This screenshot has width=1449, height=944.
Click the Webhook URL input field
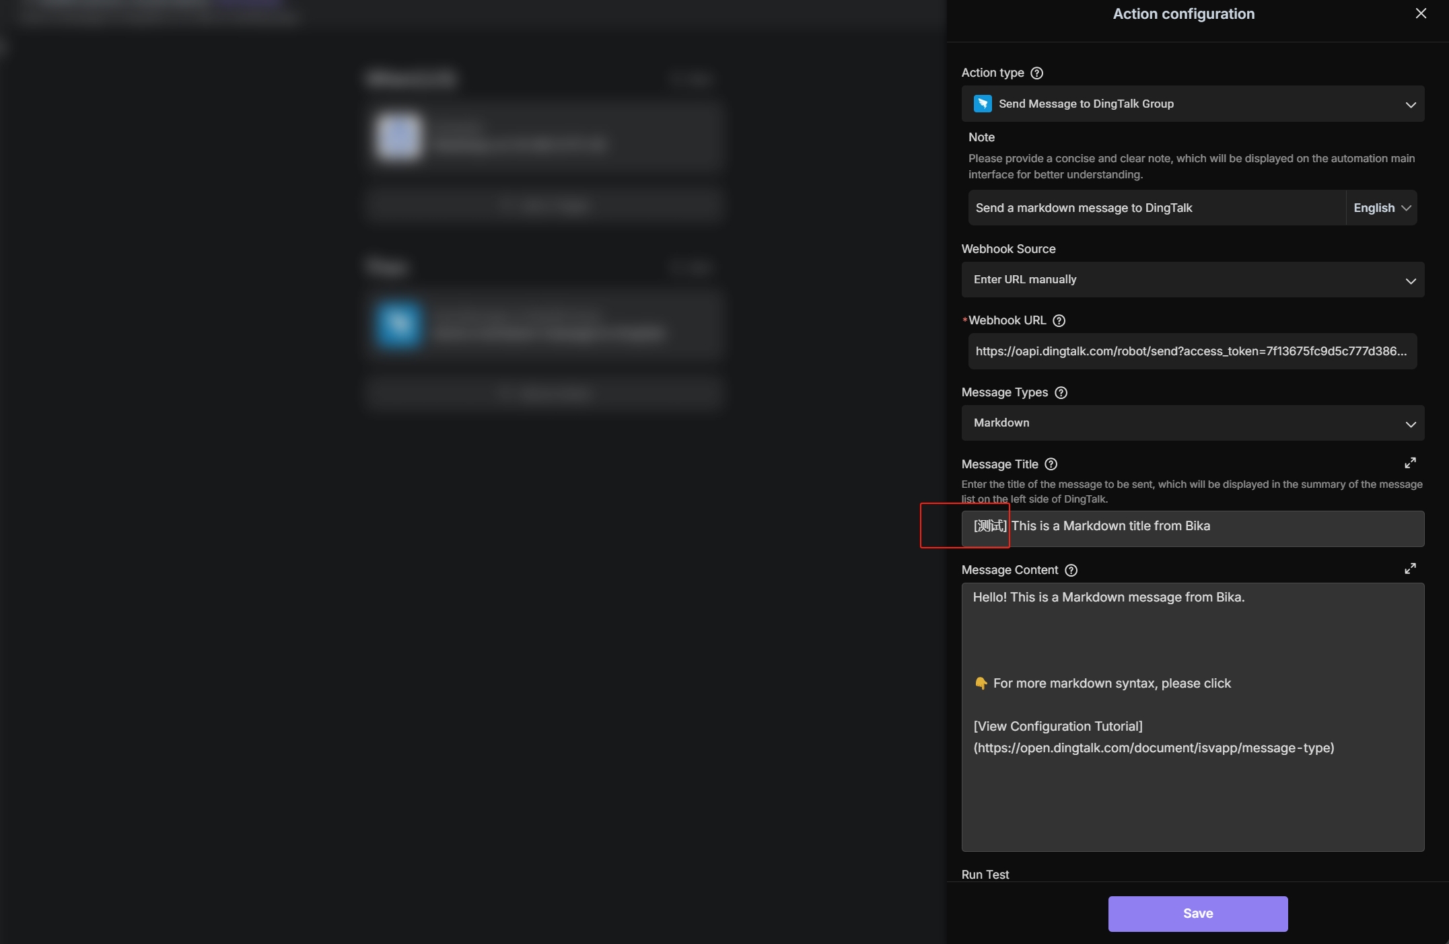pos(1193,351)
